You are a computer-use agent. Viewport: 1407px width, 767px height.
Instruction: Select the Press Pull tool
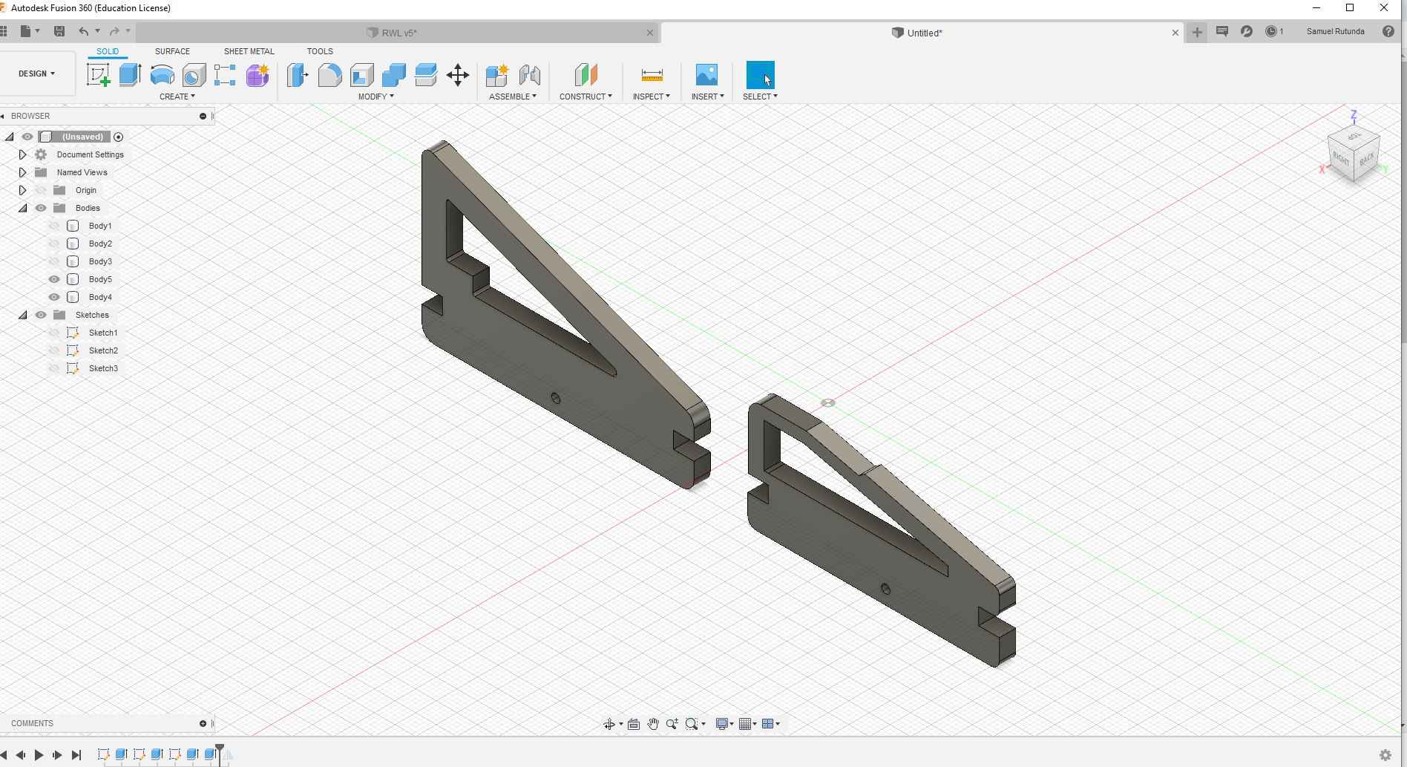[298, 75]
